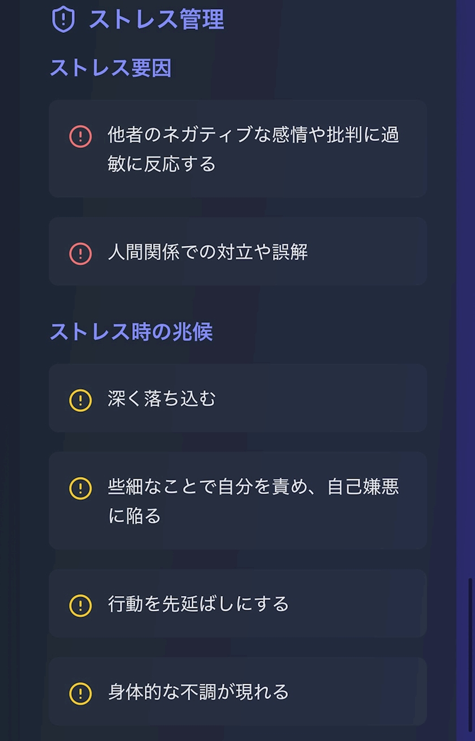Tap the に陥る line in the self-blame card
The height and width of the screenshot is (741, 475).
(135, 516)
